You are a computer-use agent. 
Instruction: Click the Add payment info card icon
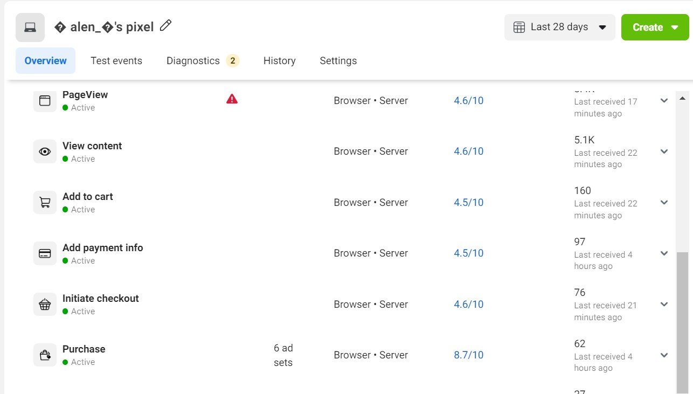point(45,253)
